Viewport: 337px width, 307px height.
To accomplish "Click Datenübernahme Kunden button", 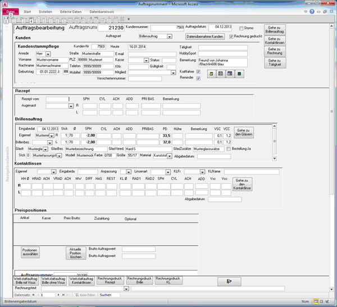I will (x=205, y=37).
